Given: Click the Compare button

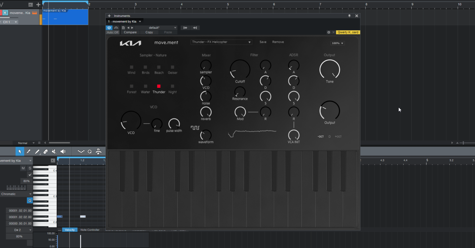Looking at the screenshot, I should pos(130,32).
